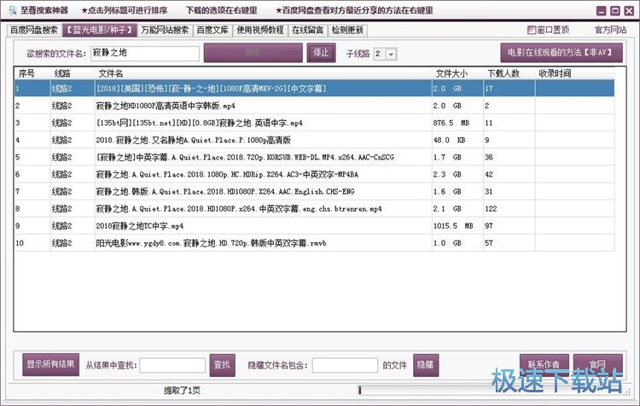The height and width of the screenshot is (406, 640).
Task: Click the 显示所有结果 button
Action: tap(50, 364)
